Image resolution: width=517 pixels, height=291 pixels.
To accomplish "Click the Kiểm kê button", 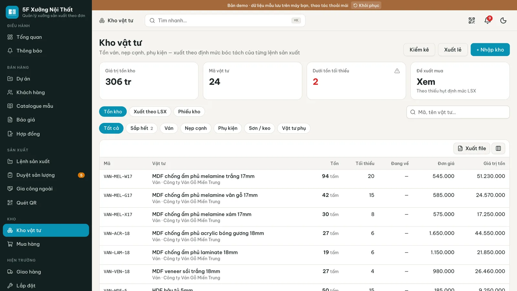I will tap(419, 49).
